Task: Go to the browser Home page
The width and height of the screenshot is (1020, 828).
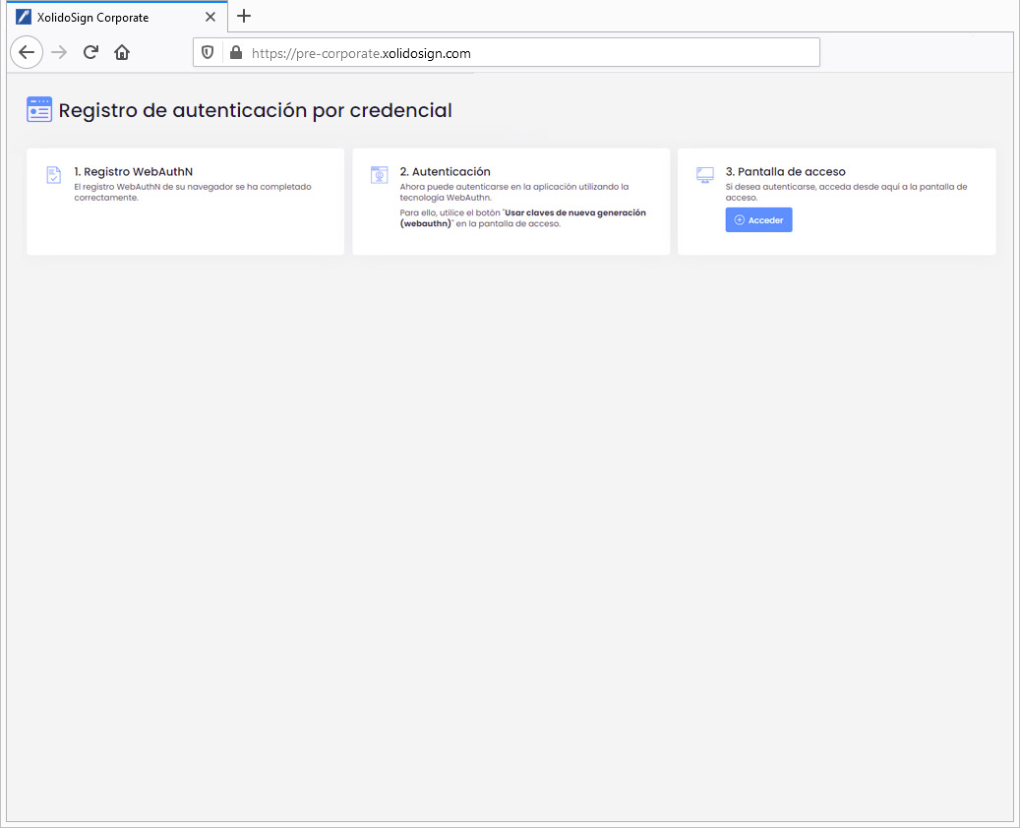Action: tap(122, 52)
